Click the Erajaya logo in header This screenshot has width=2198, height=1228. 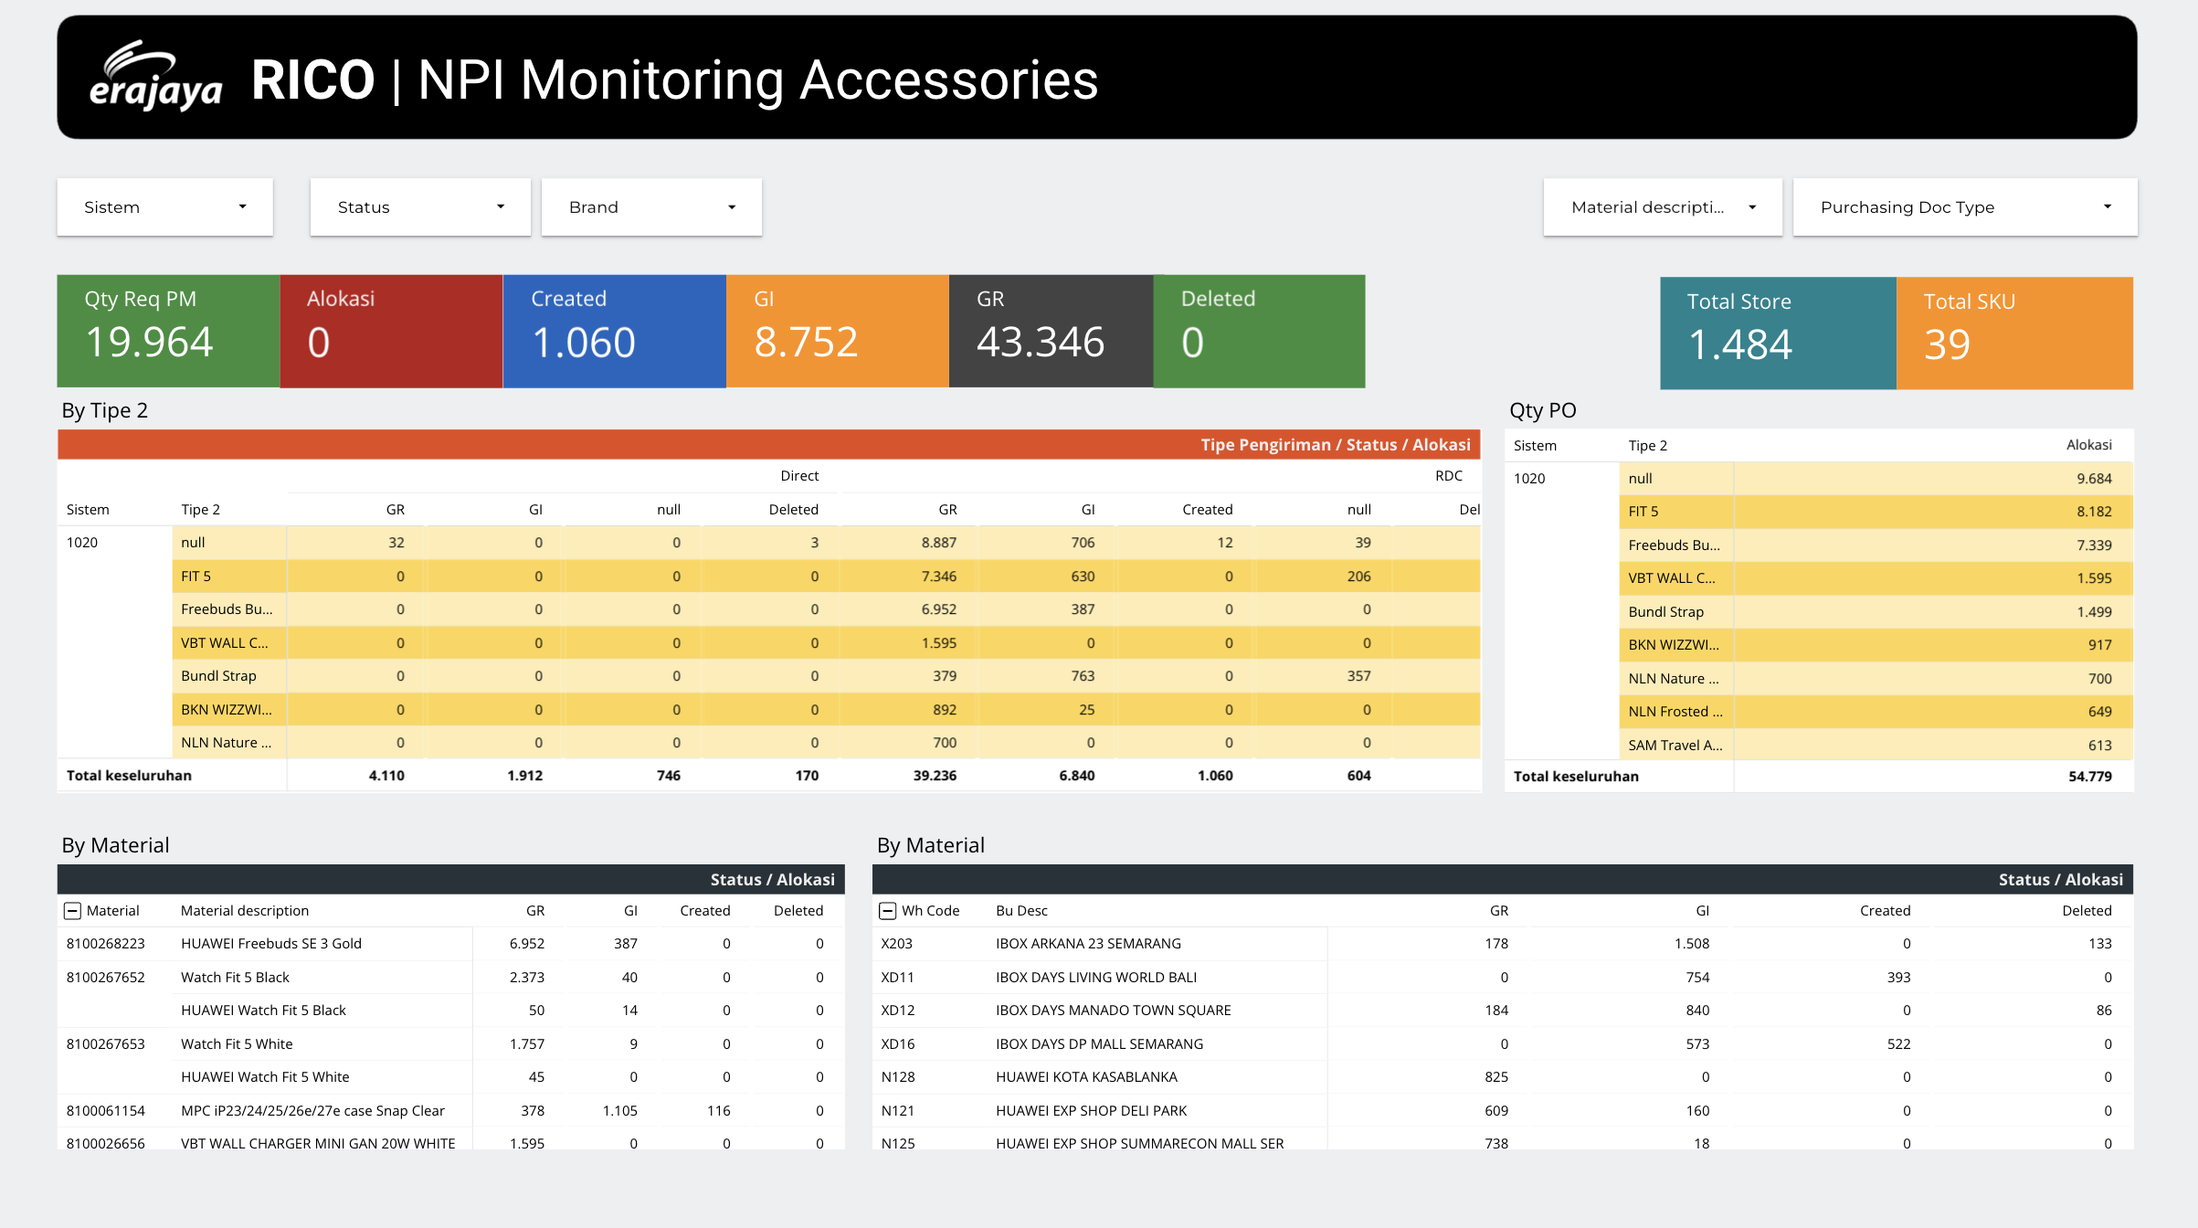[x=155, y=76]
